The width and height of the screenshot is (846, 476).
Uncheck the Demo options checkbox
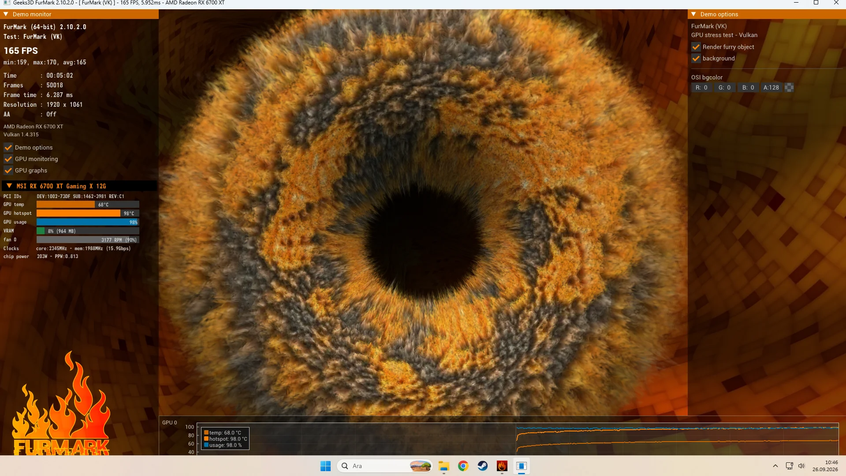[8, 147]
